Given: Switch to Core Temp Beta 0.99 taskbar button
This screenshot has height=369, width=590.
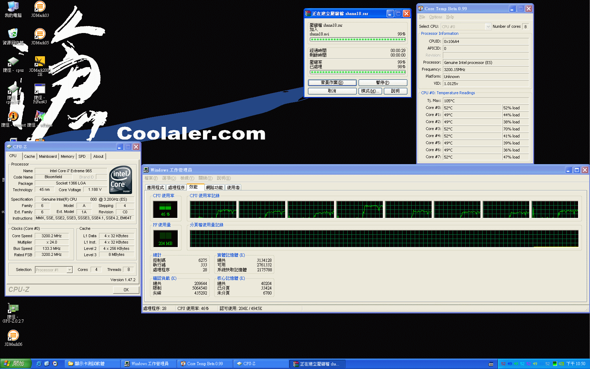Looking at the screenshot, I should pos(205,364).
